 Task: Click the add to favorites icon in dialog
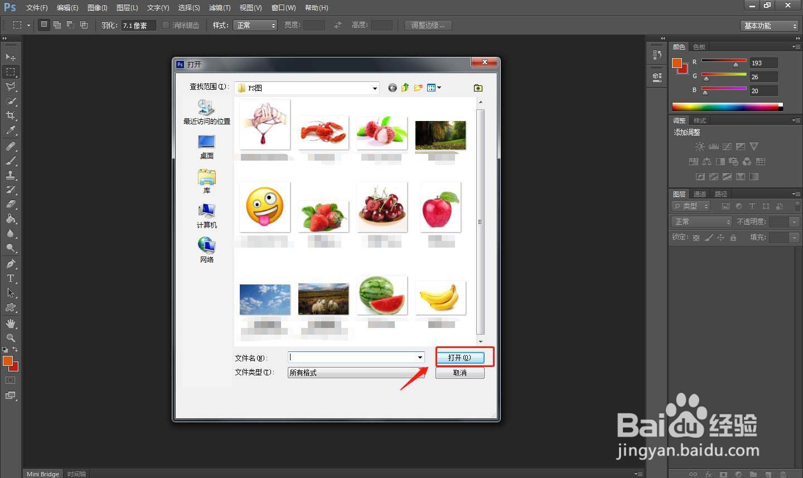pos(478,88)
